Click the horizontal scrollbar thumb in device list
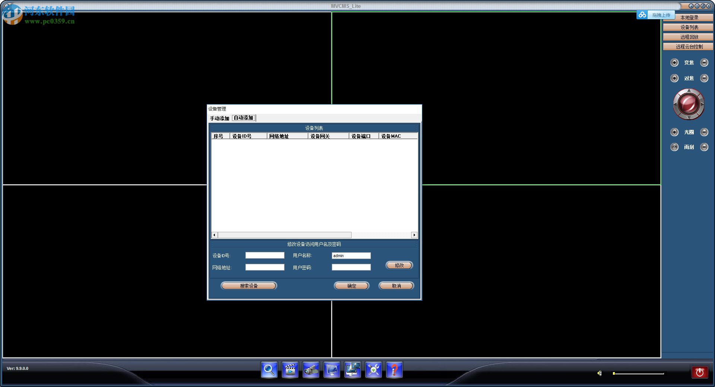 tap(285, 235)
